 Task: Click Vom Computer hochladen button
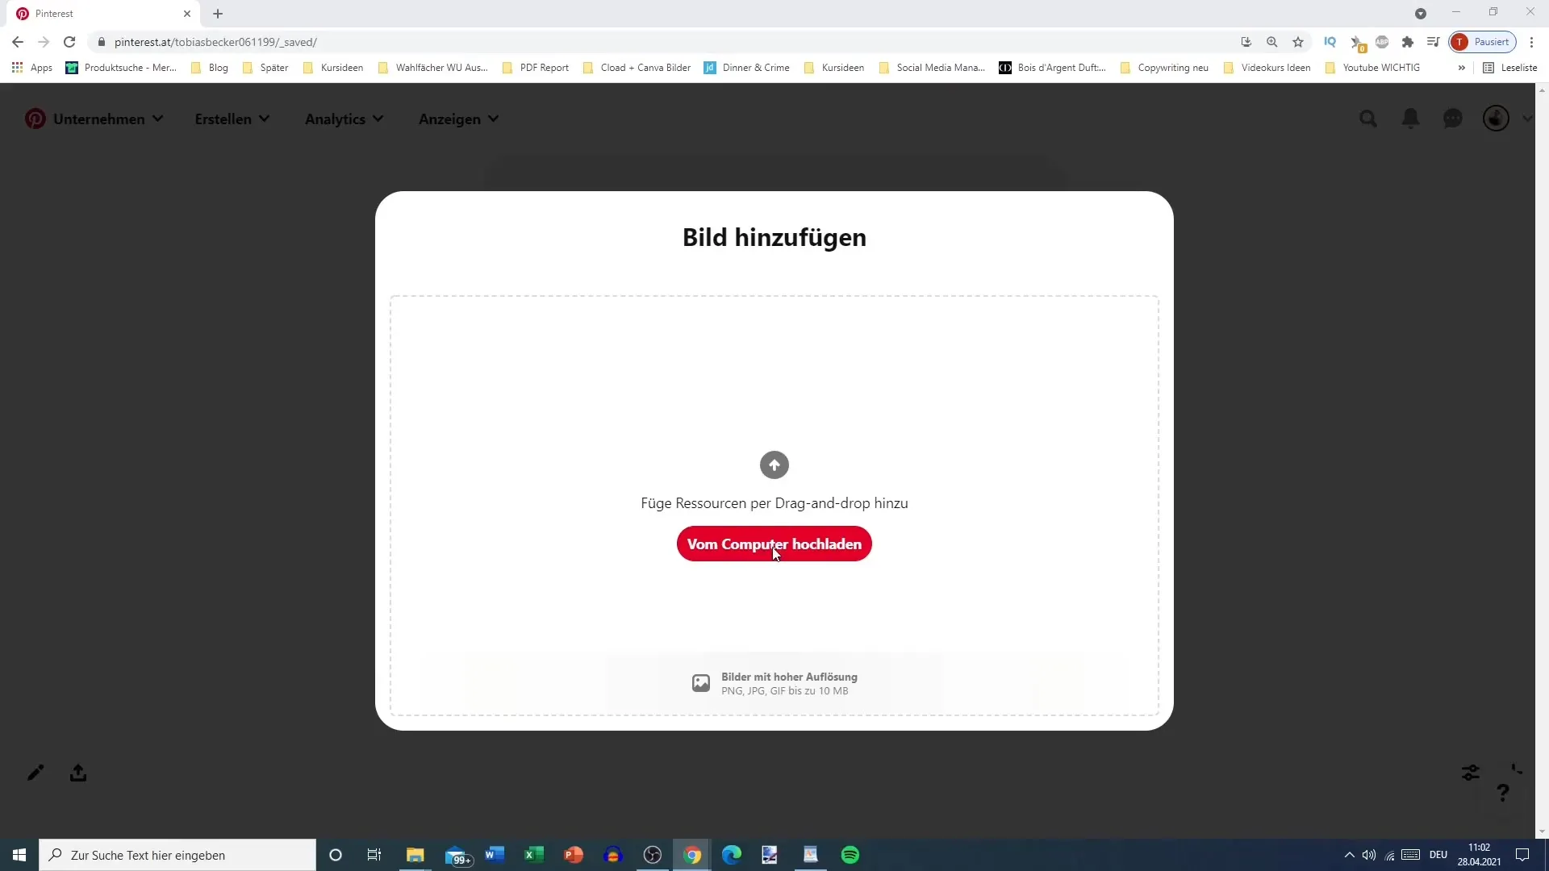tap(774, 544)
